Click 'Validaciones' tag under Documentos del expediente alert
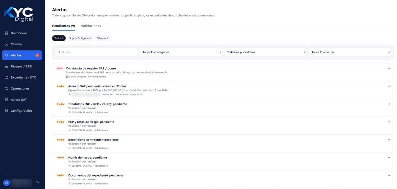This screenshot has height=189, width=397. point(101,184)
